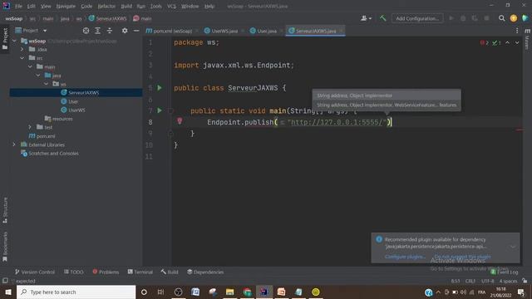Open the Navigate menu

tap(66, 6)
